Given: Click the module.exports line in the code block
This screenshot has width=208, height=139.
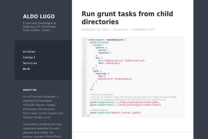Looking at the screenshot, I should (106, 40).
